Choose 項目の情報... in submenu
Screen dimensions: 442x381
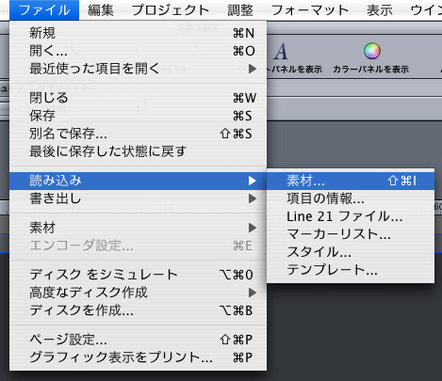tap(351, 198)
